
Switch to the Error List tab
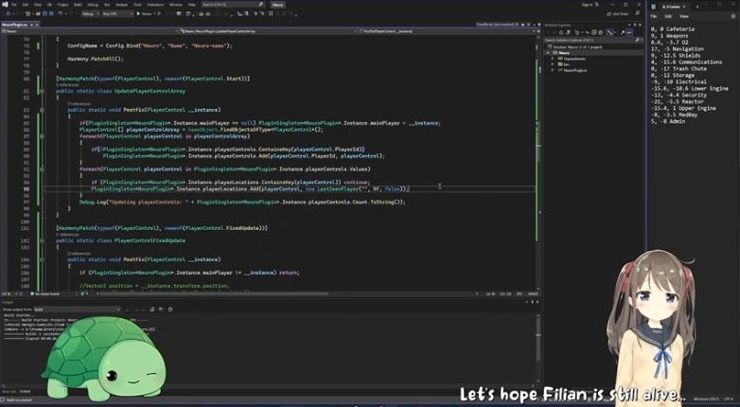click(9, 392)
